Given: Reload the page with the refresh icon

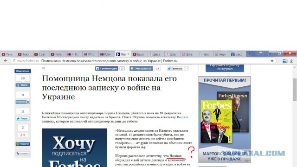Looking at the screenshot, I should [14, 61].
